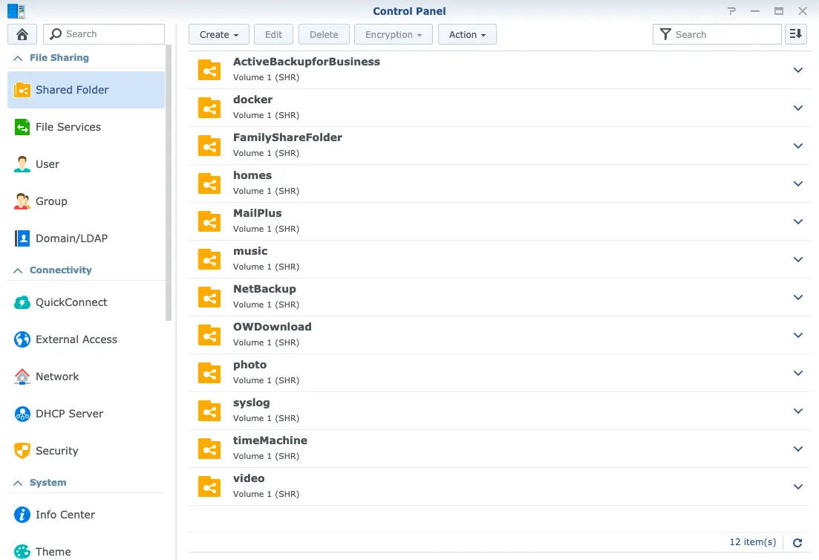
Task: Expand MailPlus folder details chevron
Action: point(798,221)
